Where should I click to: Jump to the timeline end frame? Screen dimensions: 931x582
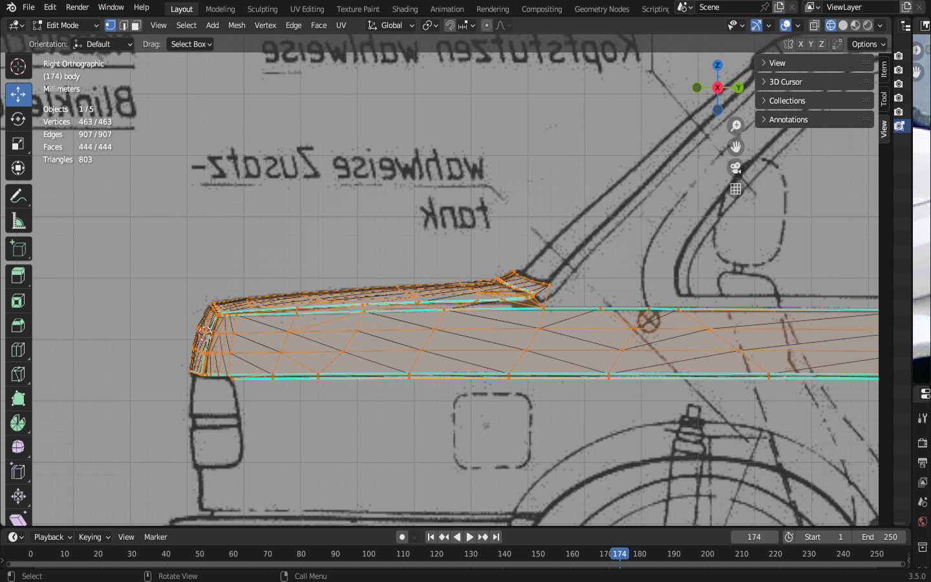pos(496,537)
